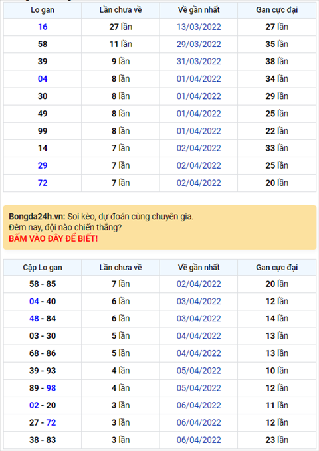Image resolution: width=319 pixels, height=451 pixels.
Task: Click blue 04 in pair 04 - 40
Action: point(34,301)
